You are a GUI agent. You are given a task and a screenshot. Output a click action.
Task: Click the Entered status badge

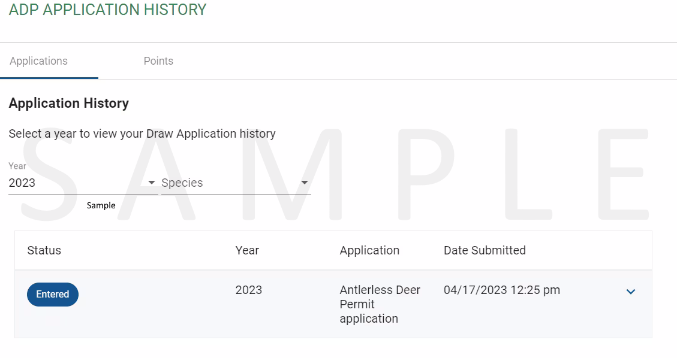pyautogui.click(x=53, y=295)
